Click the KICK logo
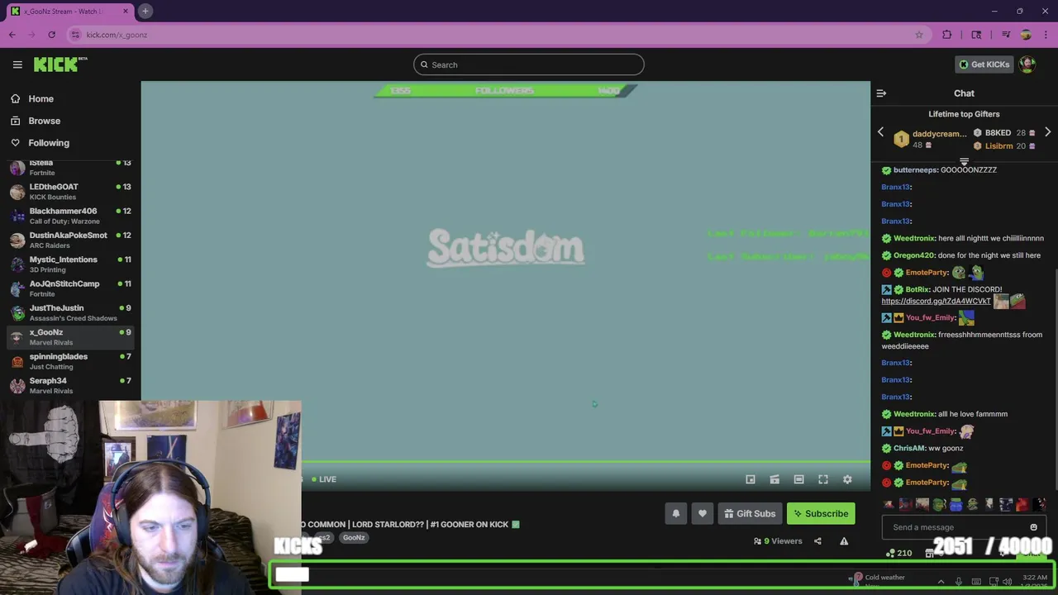The image size is (1058, 595). 60,64
